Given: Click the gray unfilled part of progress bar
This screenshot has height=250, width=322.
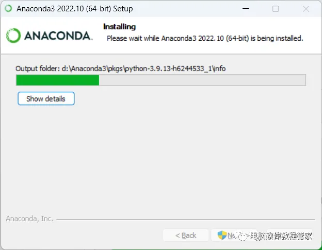Looking at the screenshot, I should (x=202, y=80).
